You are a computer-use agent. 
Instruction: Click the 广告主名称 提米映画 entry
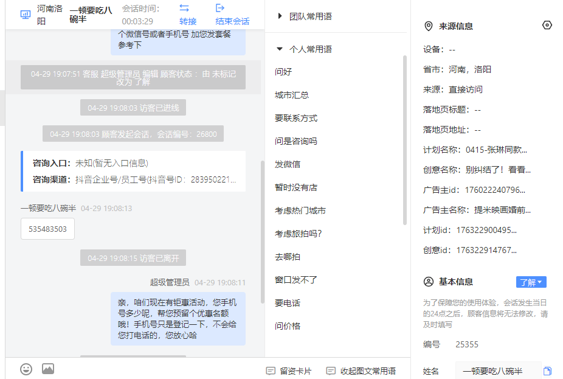[x=477, y=210]
